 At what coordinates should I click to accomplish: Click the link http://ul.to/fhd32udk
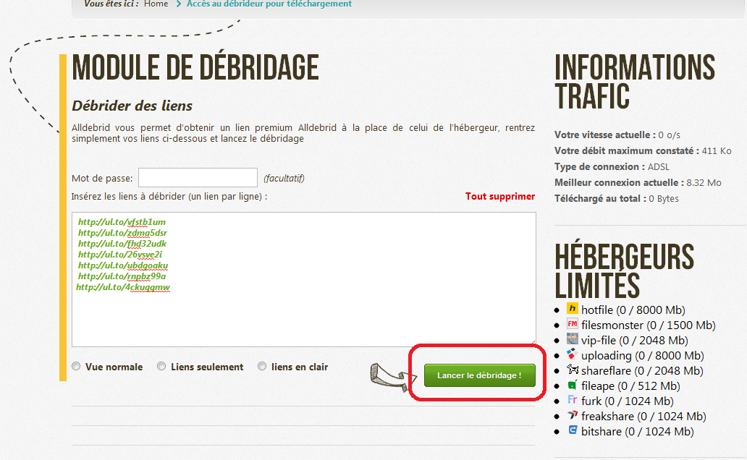(122, 244)
